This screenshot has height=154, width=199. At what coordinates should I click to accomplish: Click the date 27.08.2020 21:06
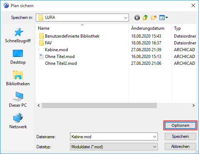[146, 63]
